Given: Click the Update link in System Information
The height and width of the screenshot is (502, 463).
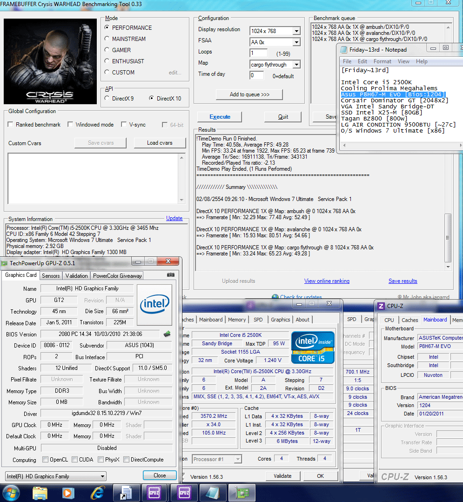Looking at the screenshot, I should coord(174,218).
